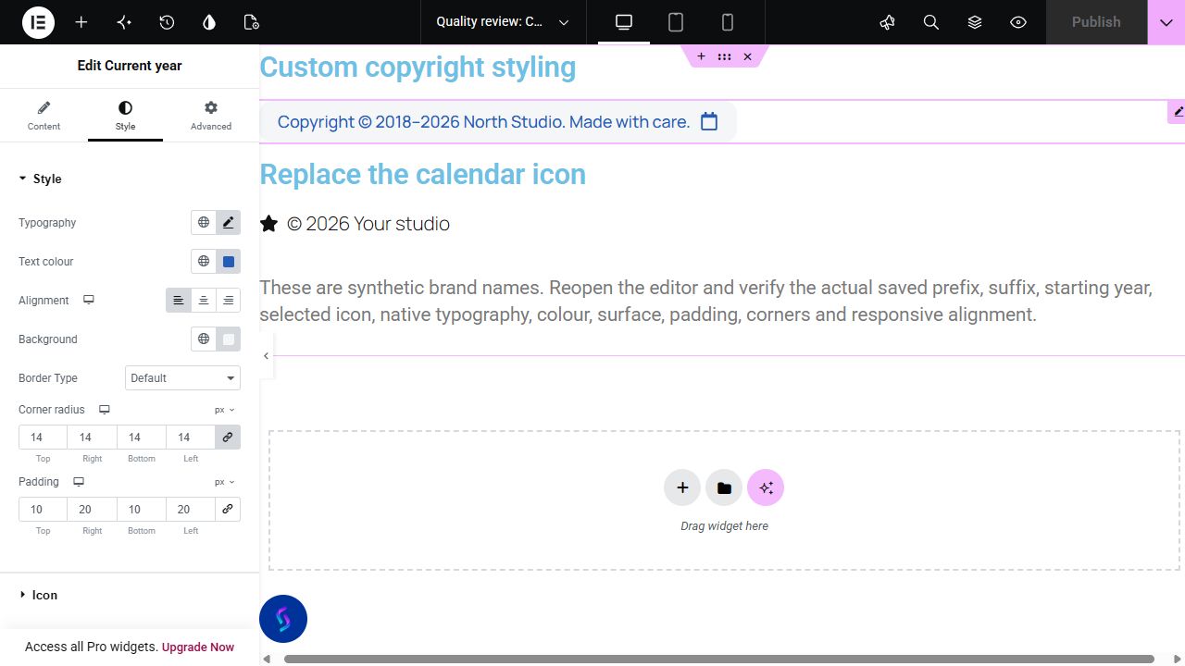Collapse the editor panel with the side chevron
Viewport: 1185px width, 666px height.
click(x=267, y=356)
